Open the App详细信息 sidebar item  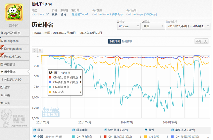tap(15, 33)
